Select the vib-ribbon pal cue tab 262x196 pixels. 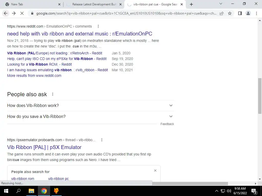[155, 5]
